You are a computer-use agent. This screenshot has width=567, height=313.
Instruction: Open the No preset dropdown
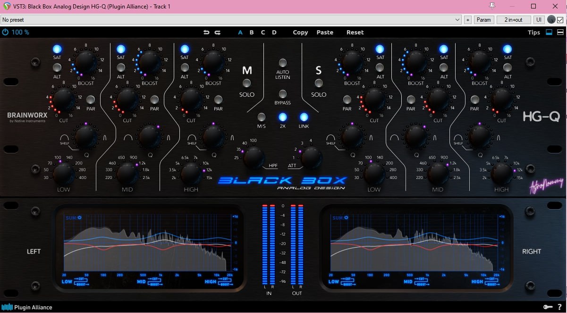click(231, 20)
